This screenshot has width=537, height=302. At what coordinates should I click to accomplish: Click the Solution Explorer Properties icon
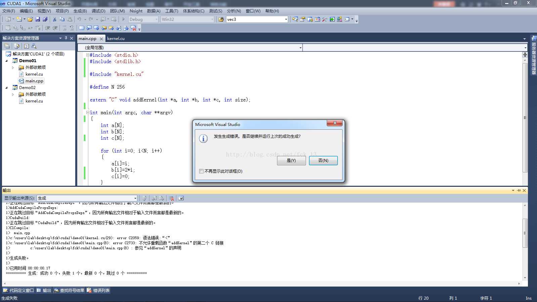click(x=7, y=46)
